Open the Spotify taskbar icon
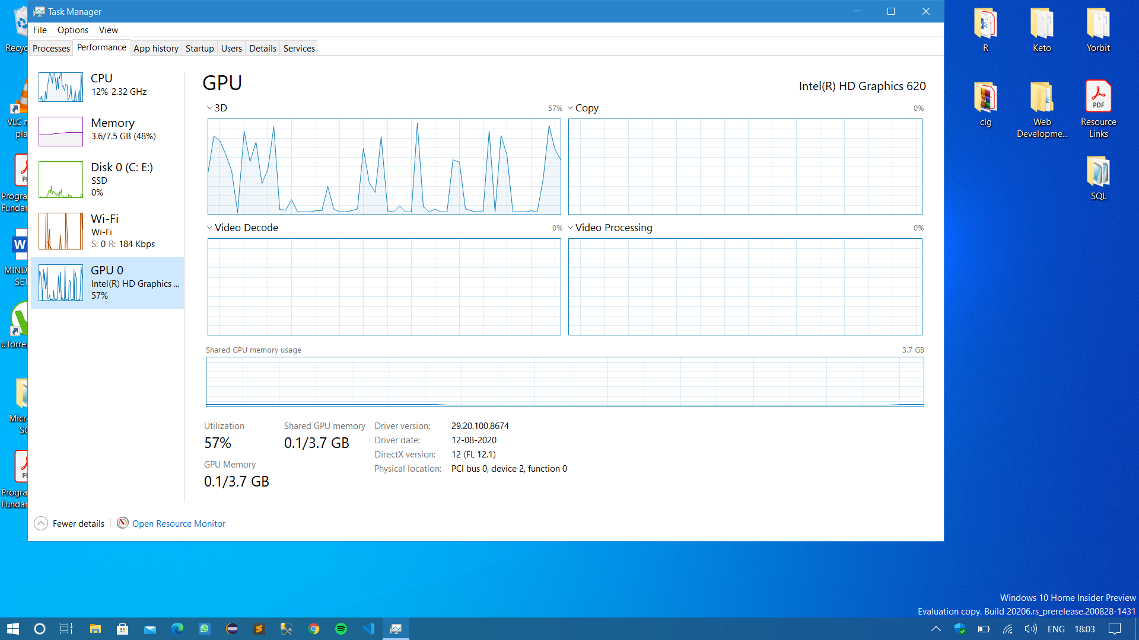1139x640 pixels. (341, 629)
